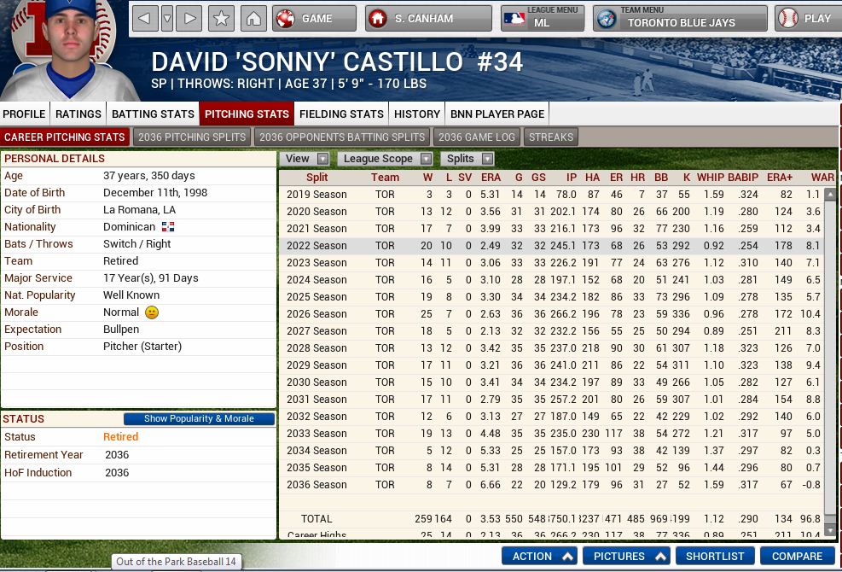The image size is (842, 572).
Task: Click the COMPARE button
Action: click(797, 557)
